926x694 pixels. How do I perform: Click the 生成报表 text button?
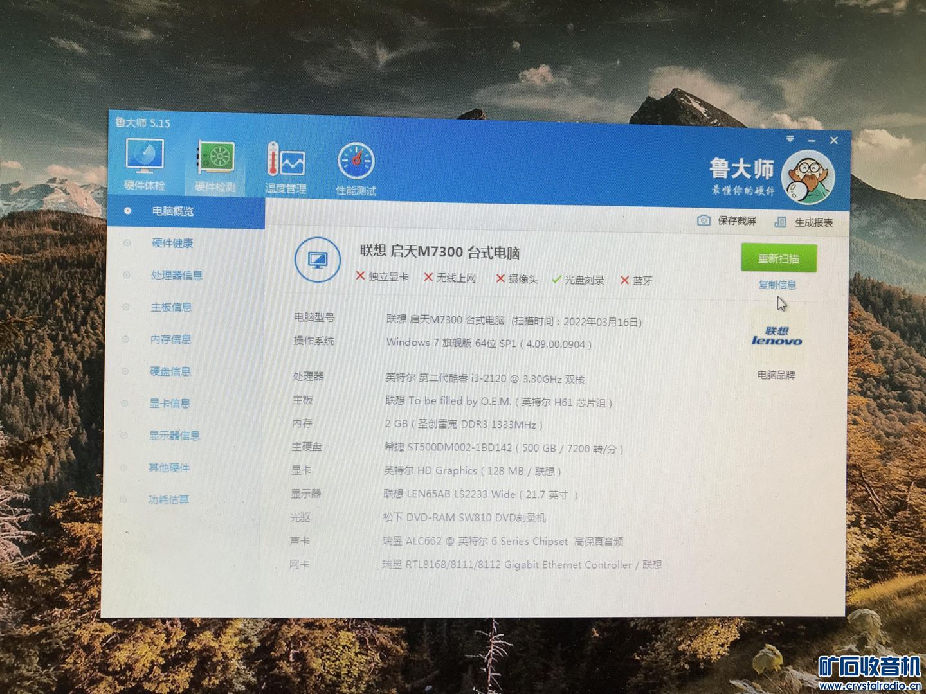[x=813, y=222]
